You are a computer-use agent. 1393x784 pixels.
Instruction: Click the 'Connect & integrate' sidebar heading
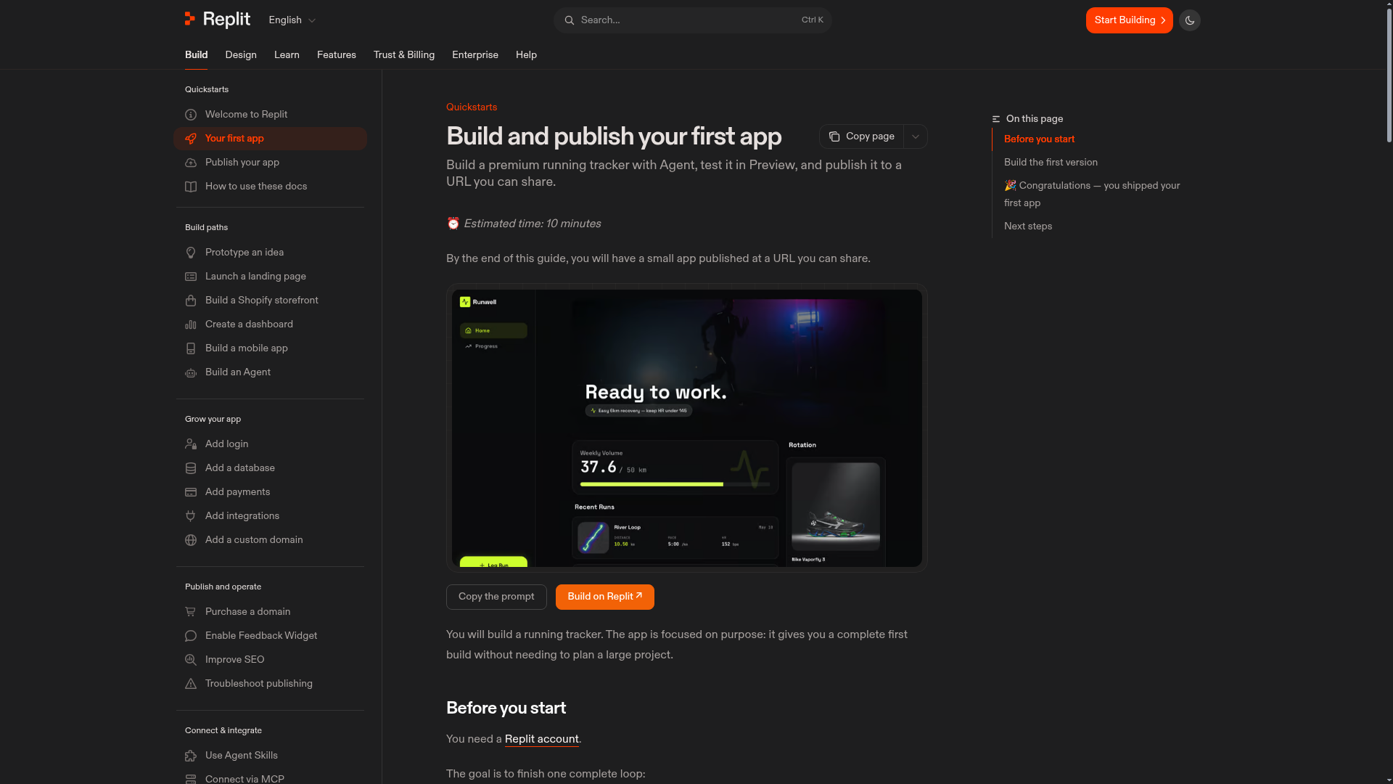[223, 731]
